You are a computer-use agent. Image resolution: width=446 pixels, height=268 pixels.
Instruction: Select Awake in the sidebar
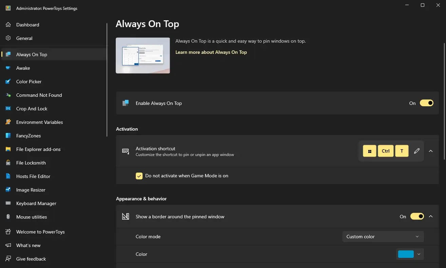[x=54, y=68]
